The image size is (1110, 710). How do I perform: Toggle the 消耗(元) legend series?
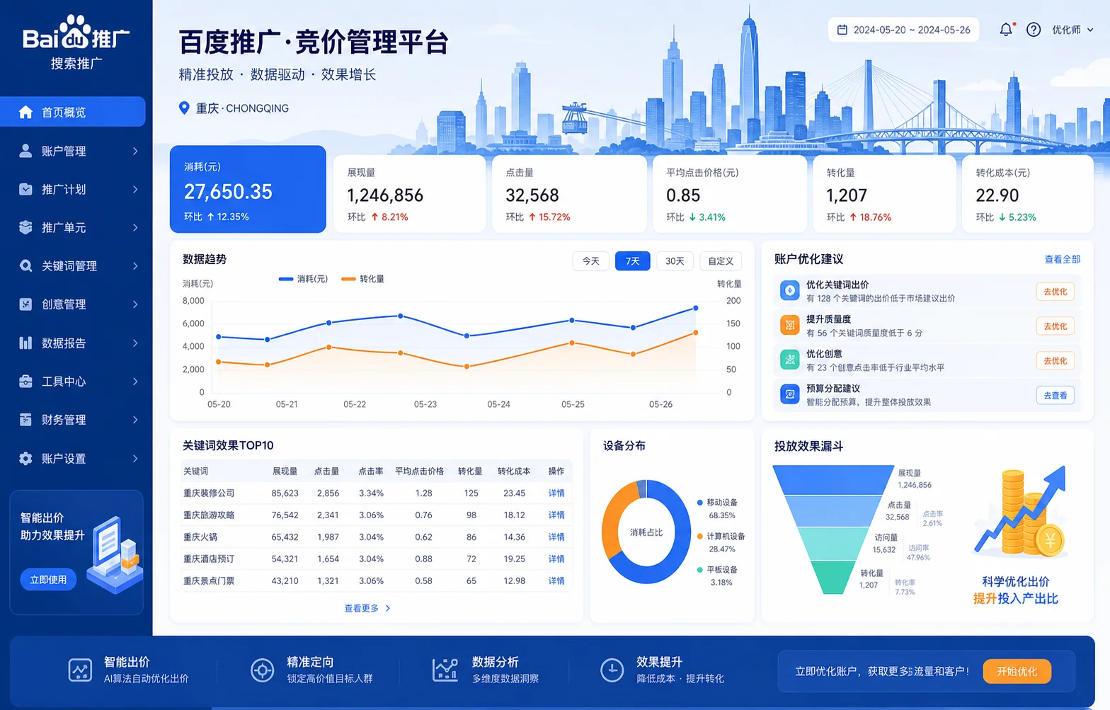point(304,279)
